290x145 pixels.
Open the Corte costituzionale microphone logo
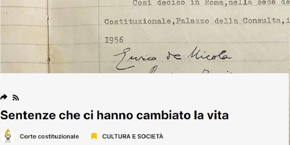[x=8, y=136]
